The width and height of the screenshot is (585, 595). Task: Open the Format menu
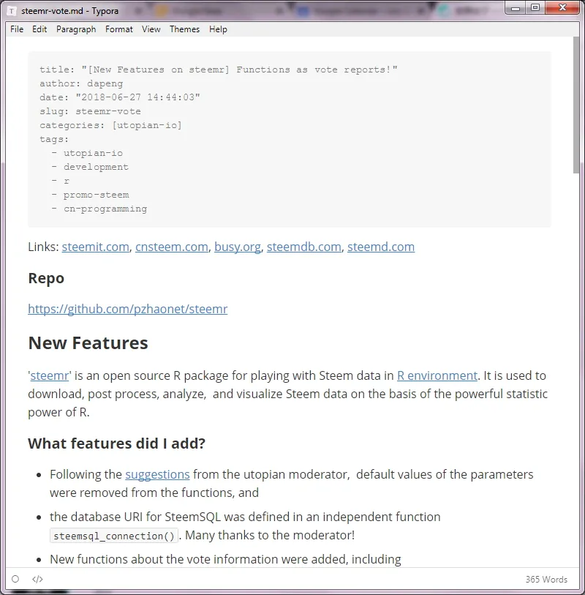(119, 29)
